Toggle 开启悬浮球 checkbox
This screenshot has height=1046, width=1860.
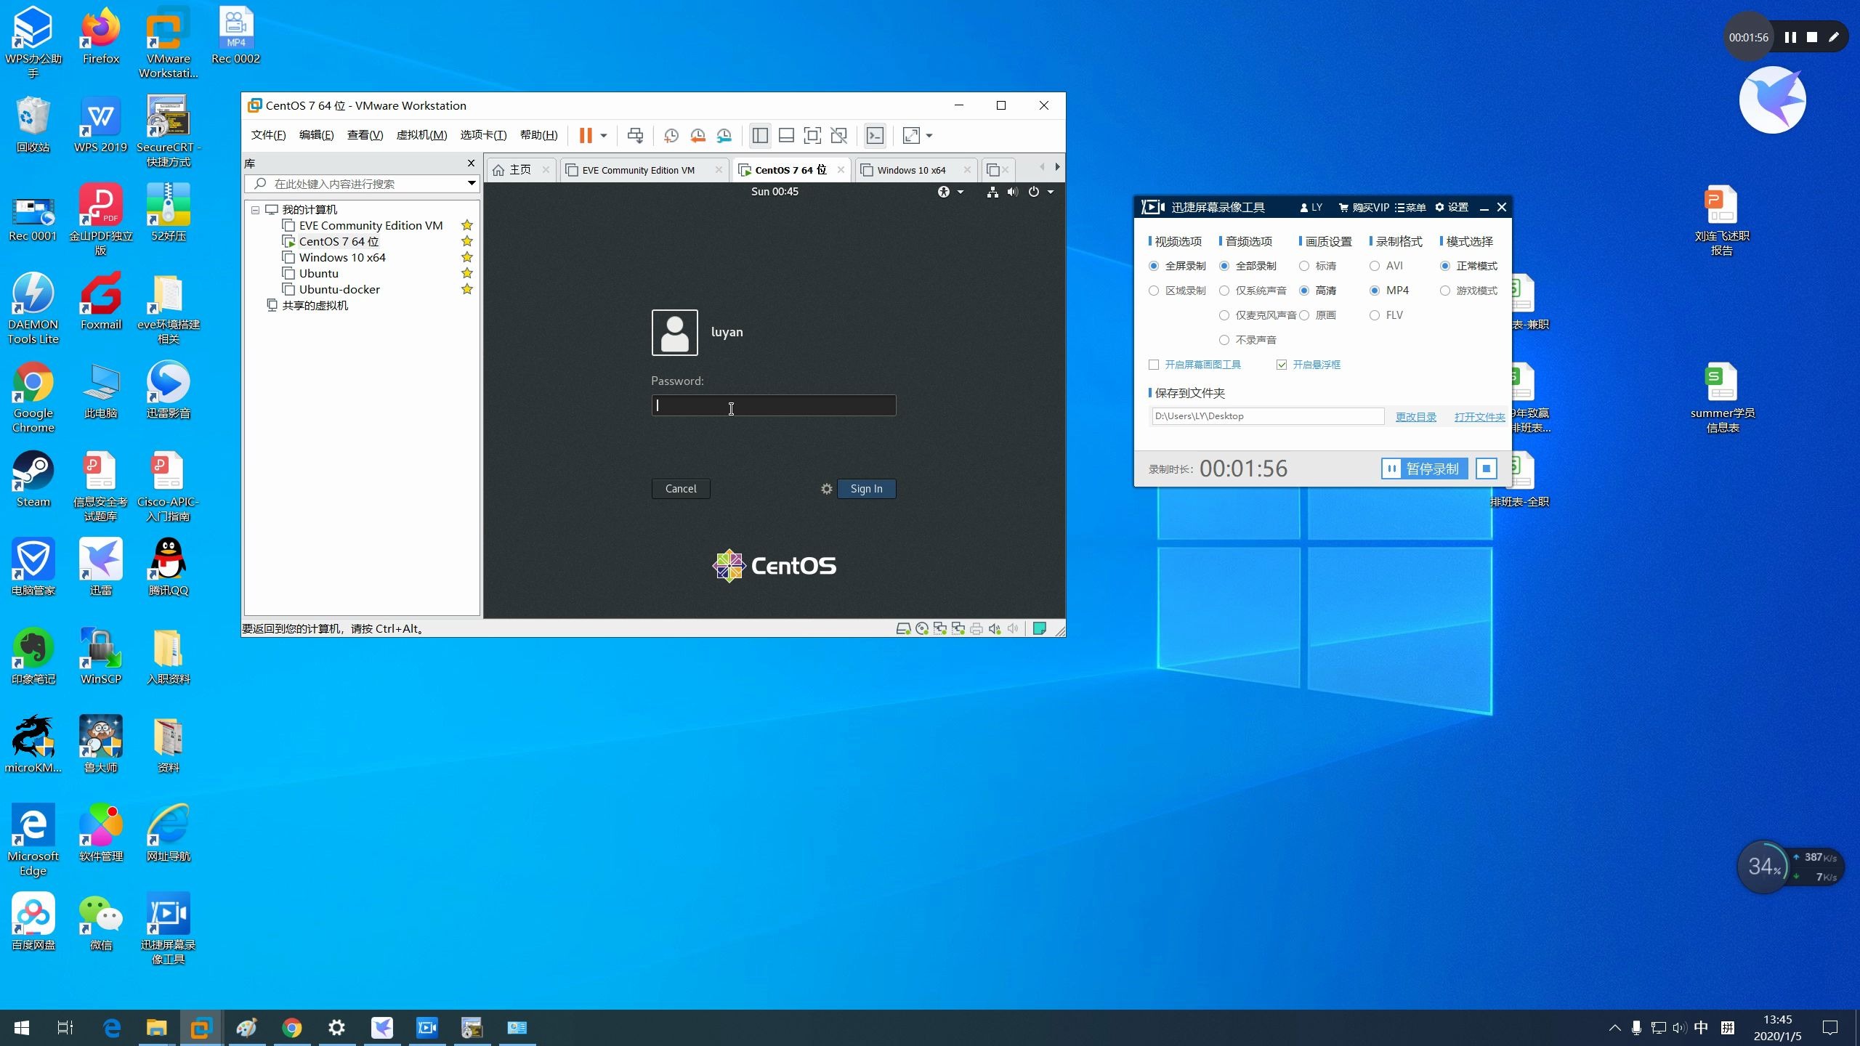pyautogui.click(x=1282, y=364)
